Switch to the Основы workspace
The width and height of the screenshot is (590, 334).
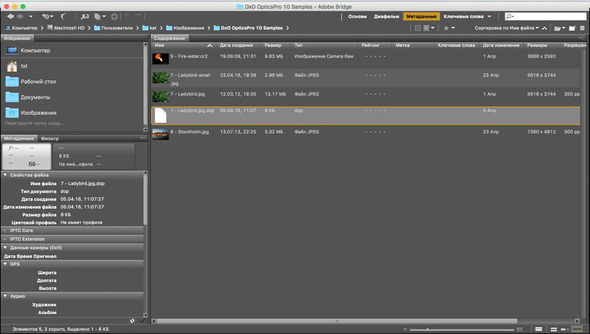[x=357, y=17]
